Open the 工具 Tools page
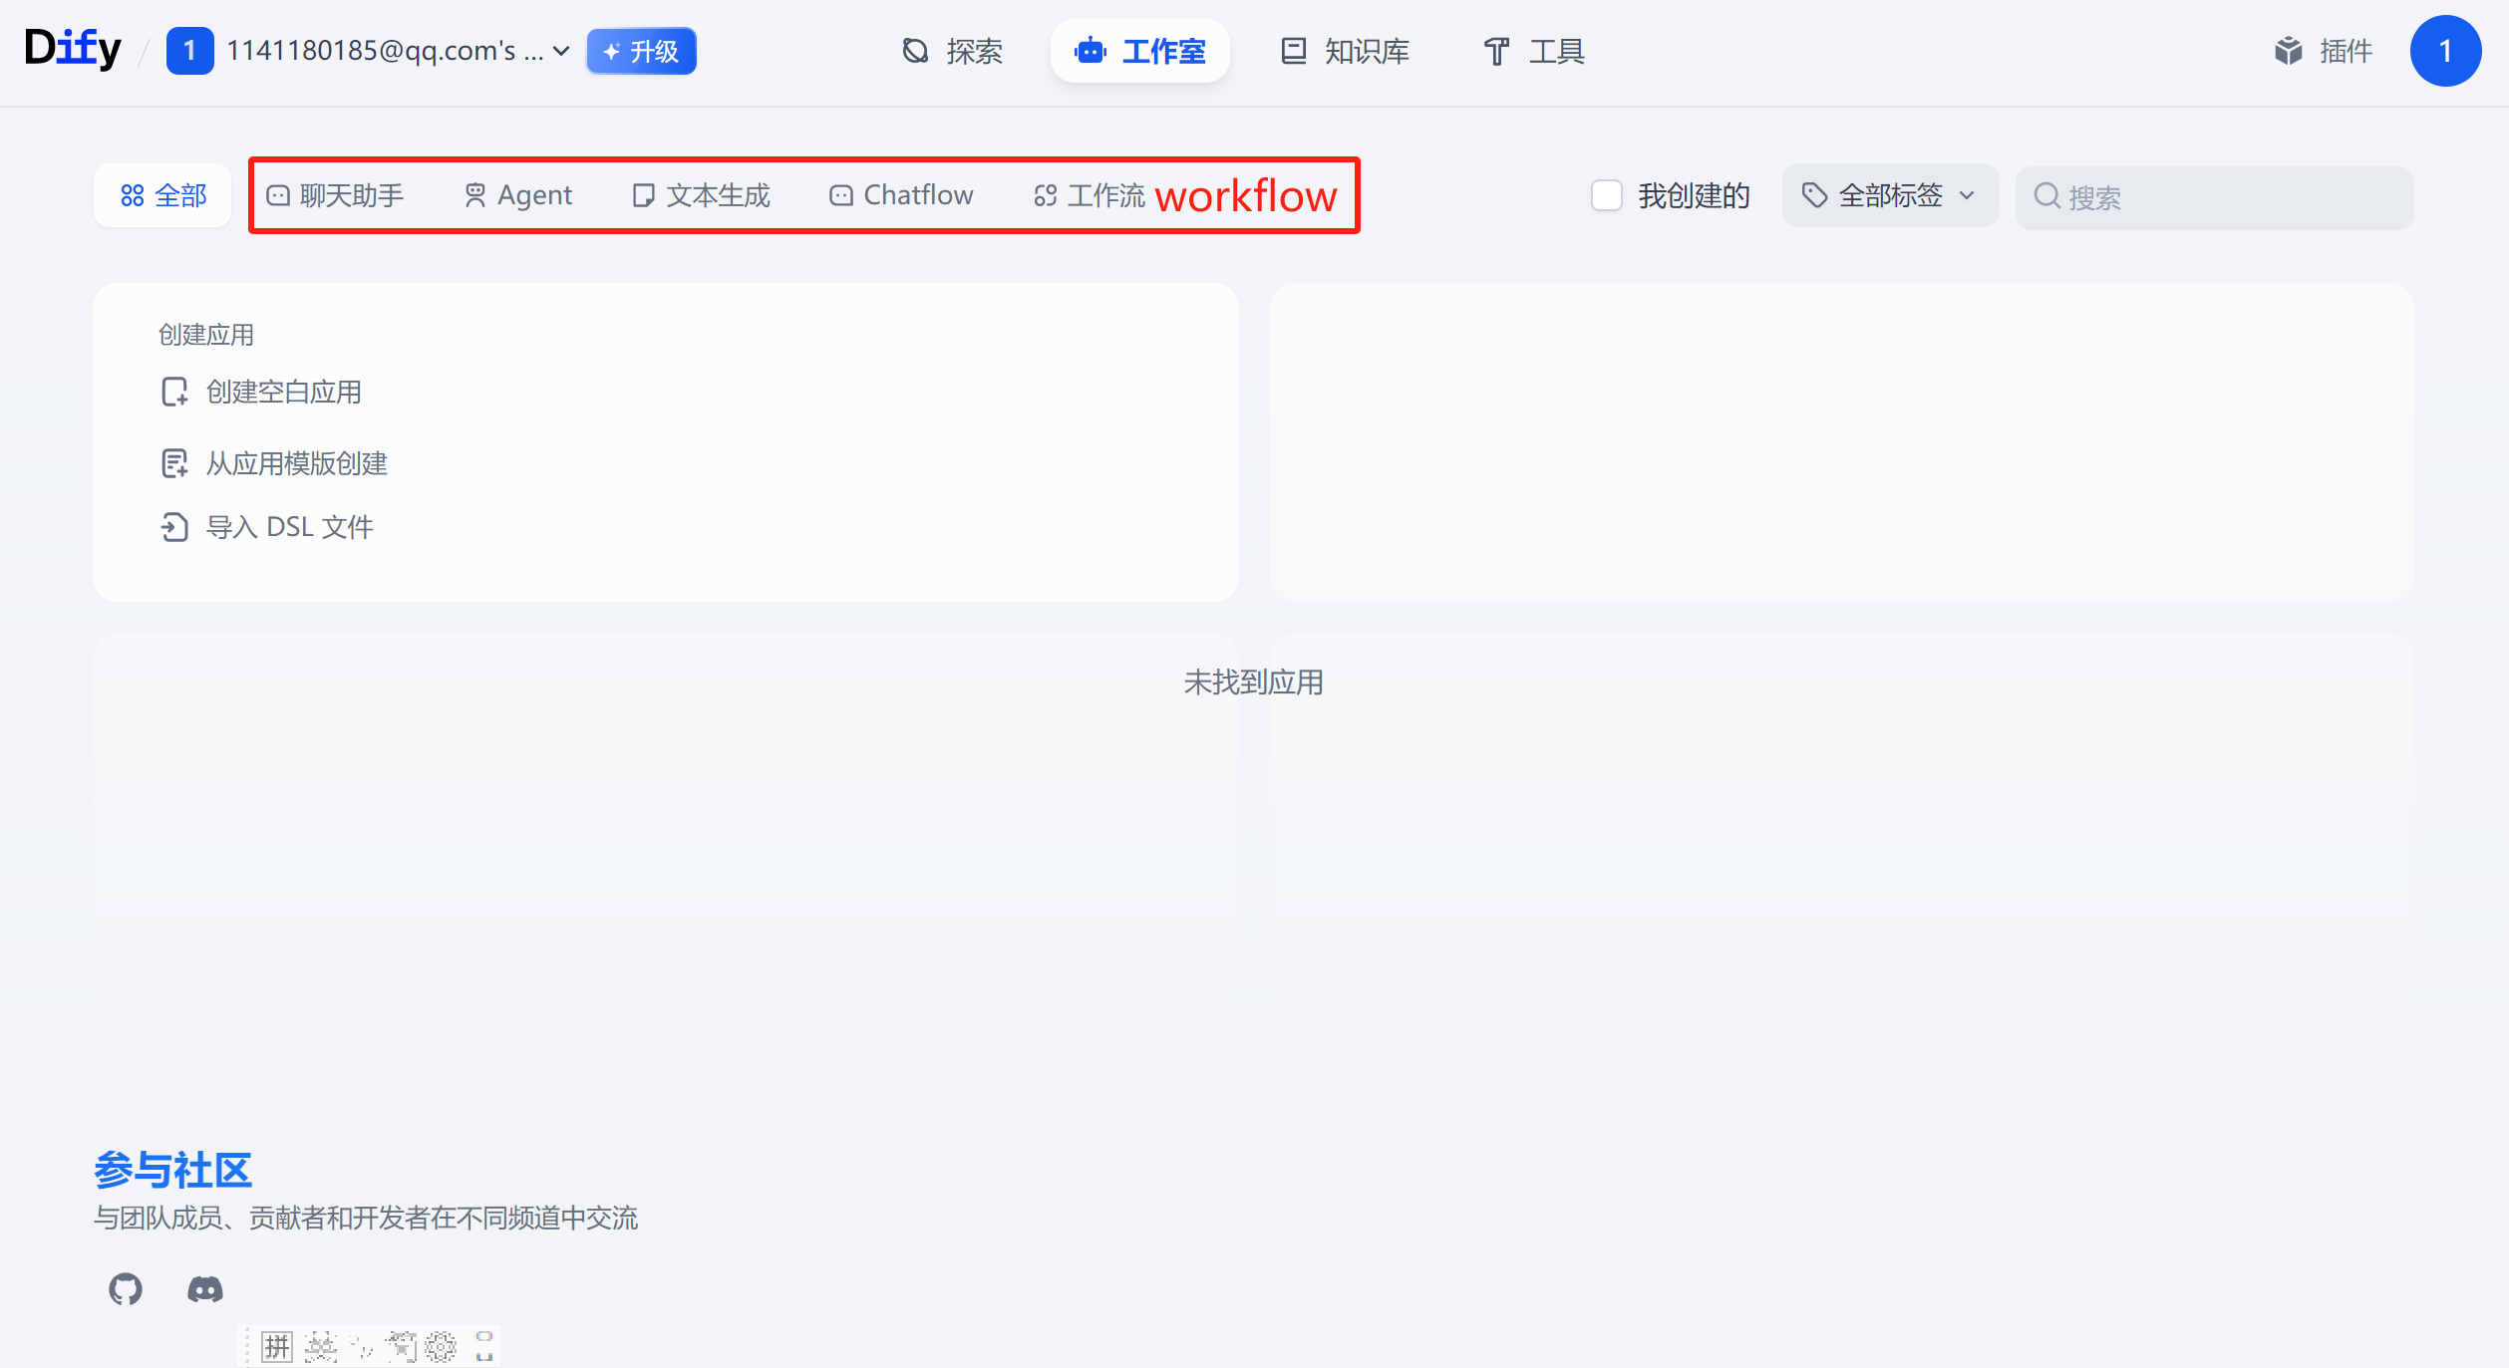2509x1368 pixels. point(1534,51)
